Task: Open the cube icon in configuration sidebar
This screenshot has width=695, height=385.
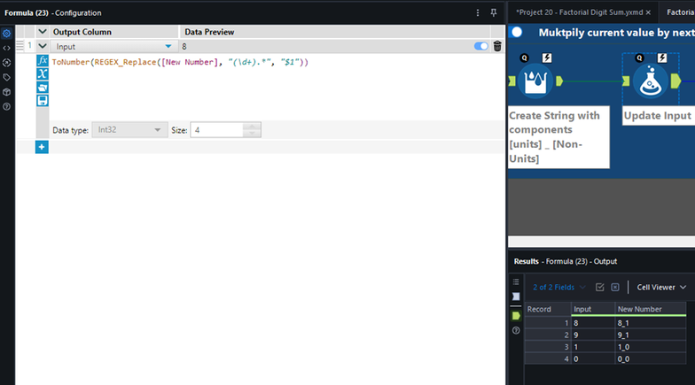Action: point(7,92)
